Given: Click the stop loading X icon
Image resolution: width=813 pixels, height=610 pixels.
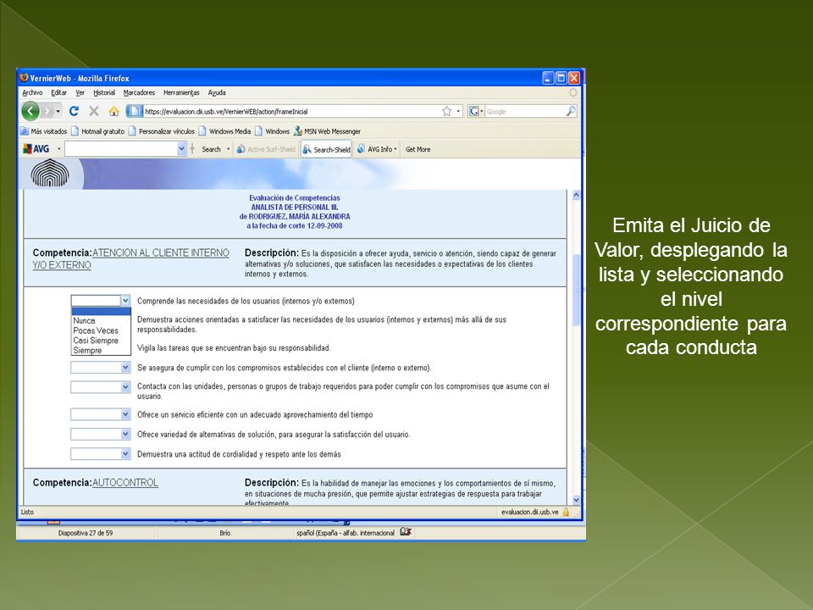Looking at the screenshot, I should coord(94,111).
